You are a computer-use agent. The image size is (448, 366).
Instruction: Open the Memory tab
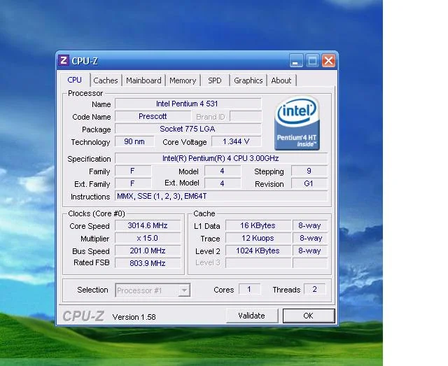(x=183, y=80)
